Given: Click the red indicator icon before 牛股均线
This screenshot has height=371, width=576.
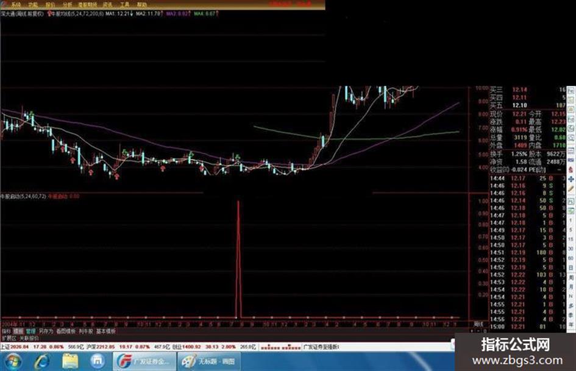Looking at the screenshot, I should (x=49, y=13).
